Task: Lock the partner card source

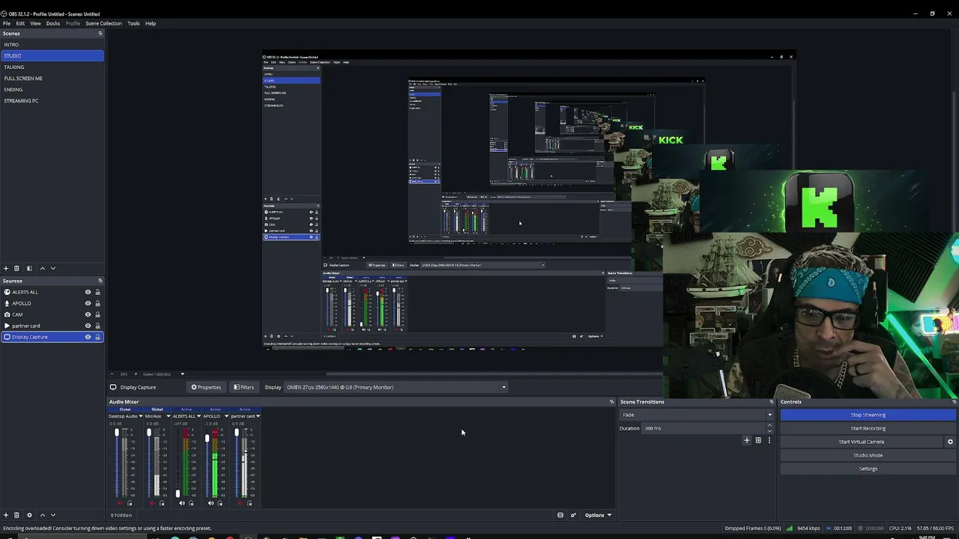Action: (x=97, y=326)
